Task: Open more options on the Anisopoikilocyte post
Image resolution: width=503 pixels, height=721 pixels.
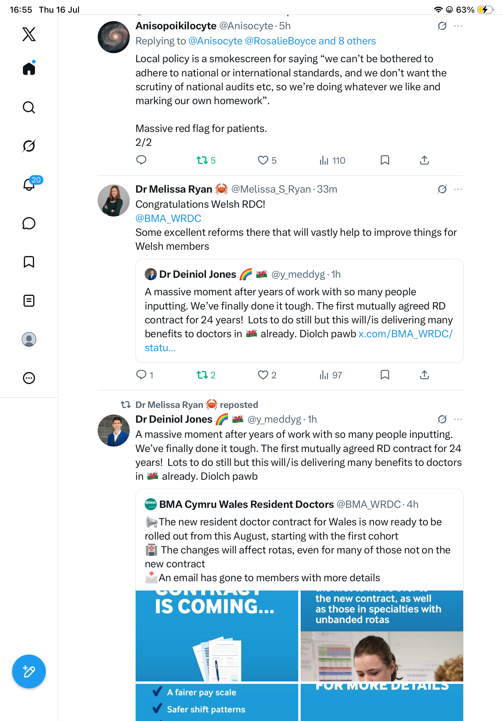Action: [x=458, y=26]
